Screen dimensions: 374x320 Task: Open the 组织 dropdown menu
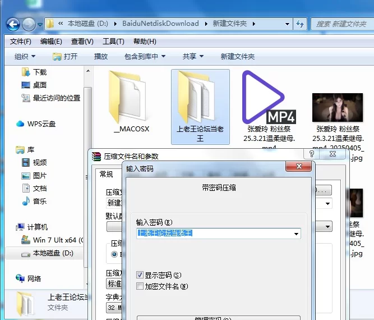[x=25, y=57]
